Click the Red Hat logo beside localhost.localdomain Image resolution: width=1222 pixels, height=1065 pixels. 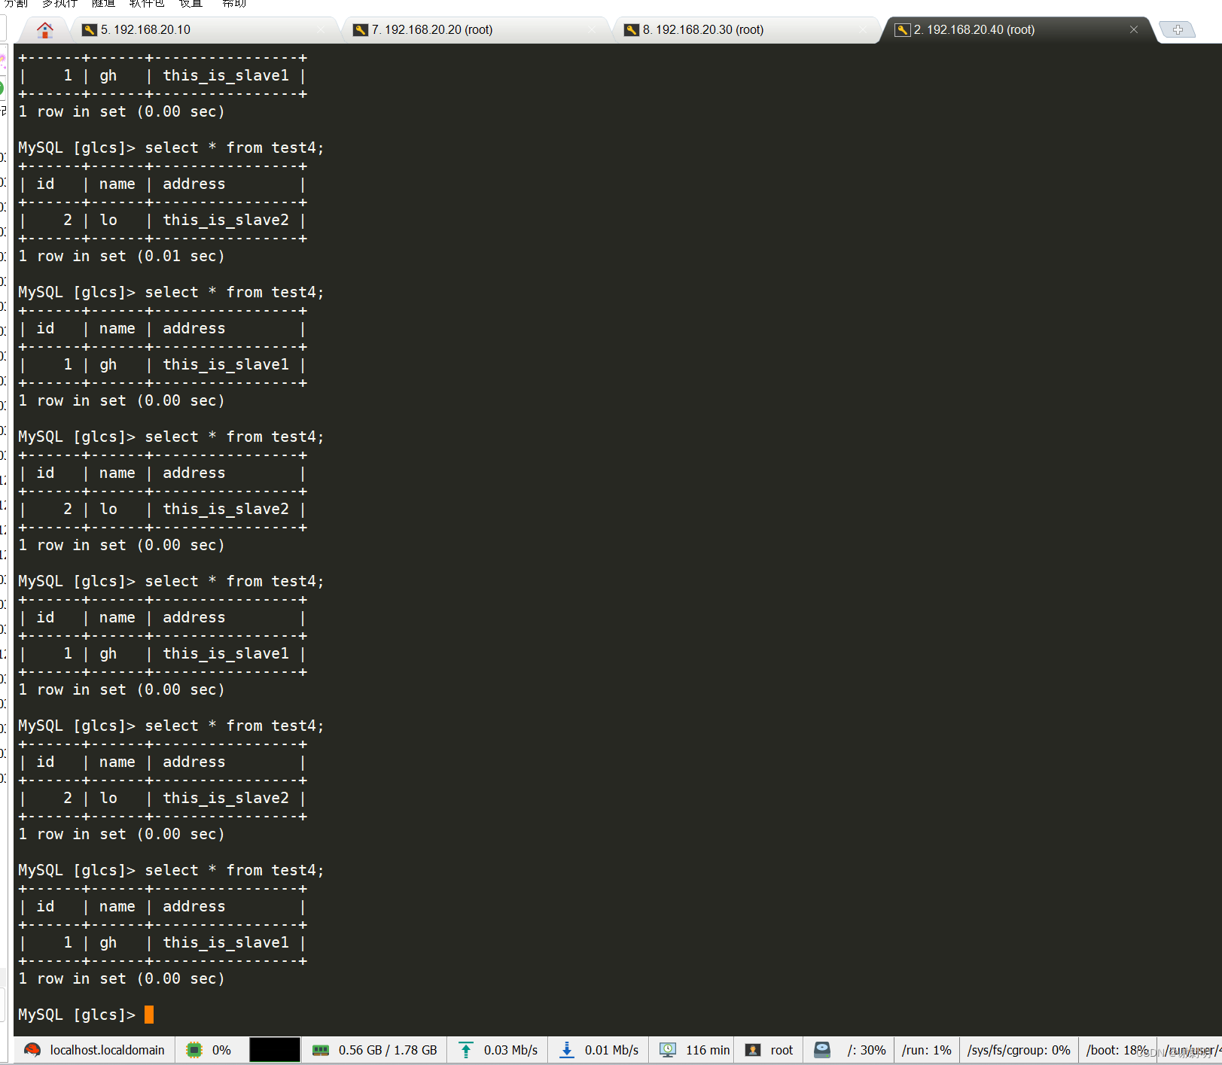pos(32,1050)
